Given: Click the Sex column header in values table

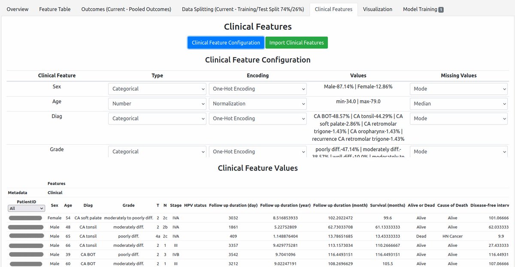Looking at the screenshot, I should click(x=55, y=205).
